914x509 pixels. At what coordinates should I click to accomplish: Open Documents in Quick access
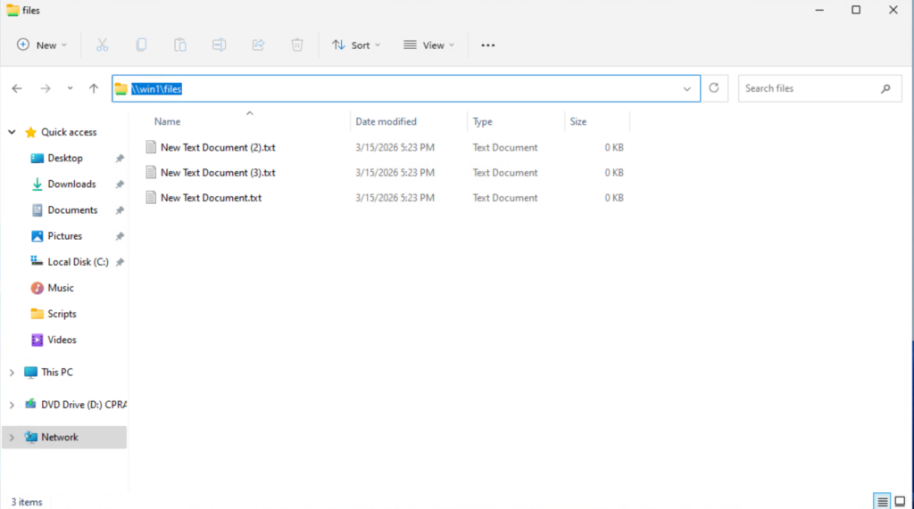pos(72,210)
